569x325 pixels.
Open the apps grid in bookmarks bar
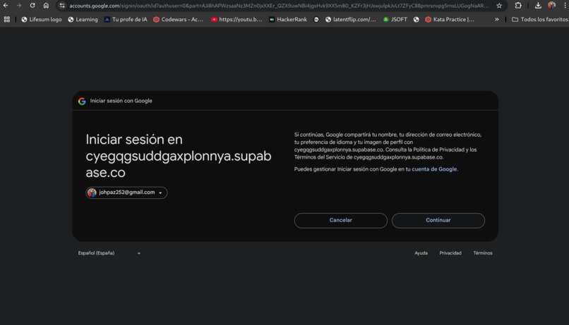[x=7, y=20]
